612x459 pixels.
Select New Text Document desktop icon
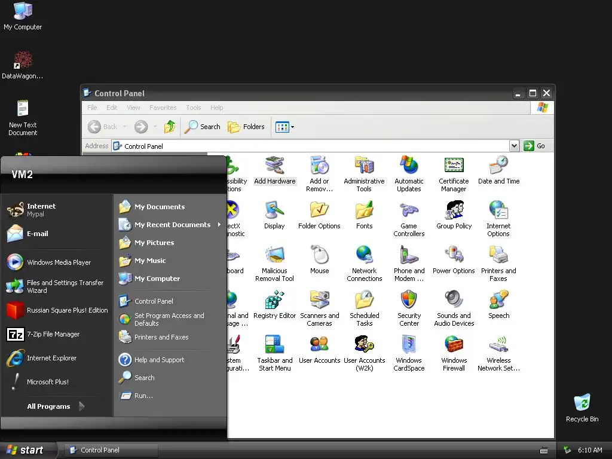pos(23,117)
